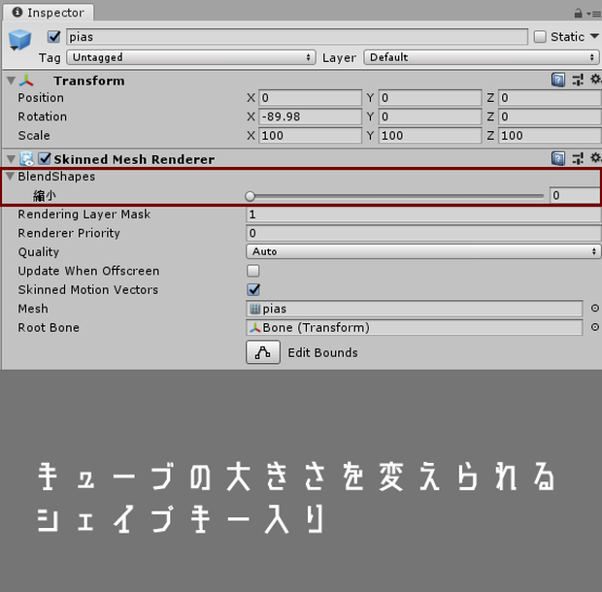Open the Layer Default dropdown

point(481,57)
